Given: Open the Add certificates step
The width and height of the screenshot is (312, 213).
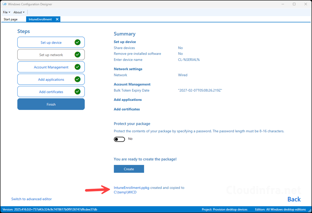Looking at the screenshot, I should coord(51,92).
